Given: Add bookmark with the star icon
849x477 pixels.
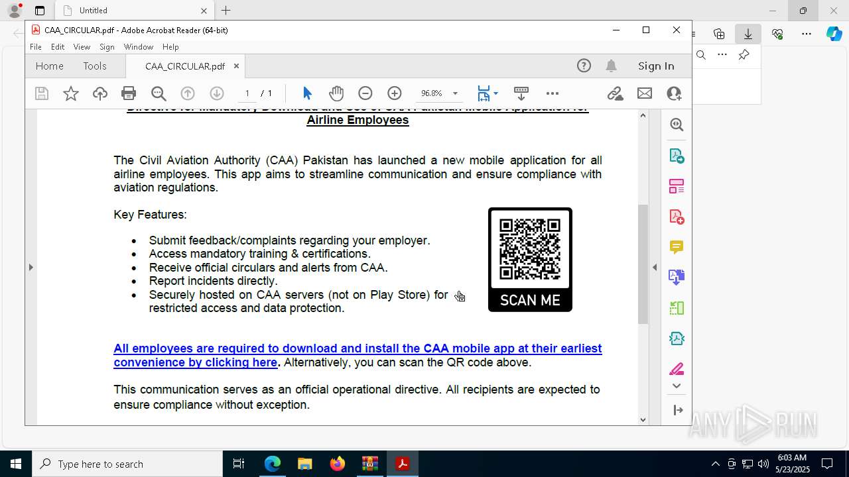Looking at the screenshot, I should [x=71, y=93].
